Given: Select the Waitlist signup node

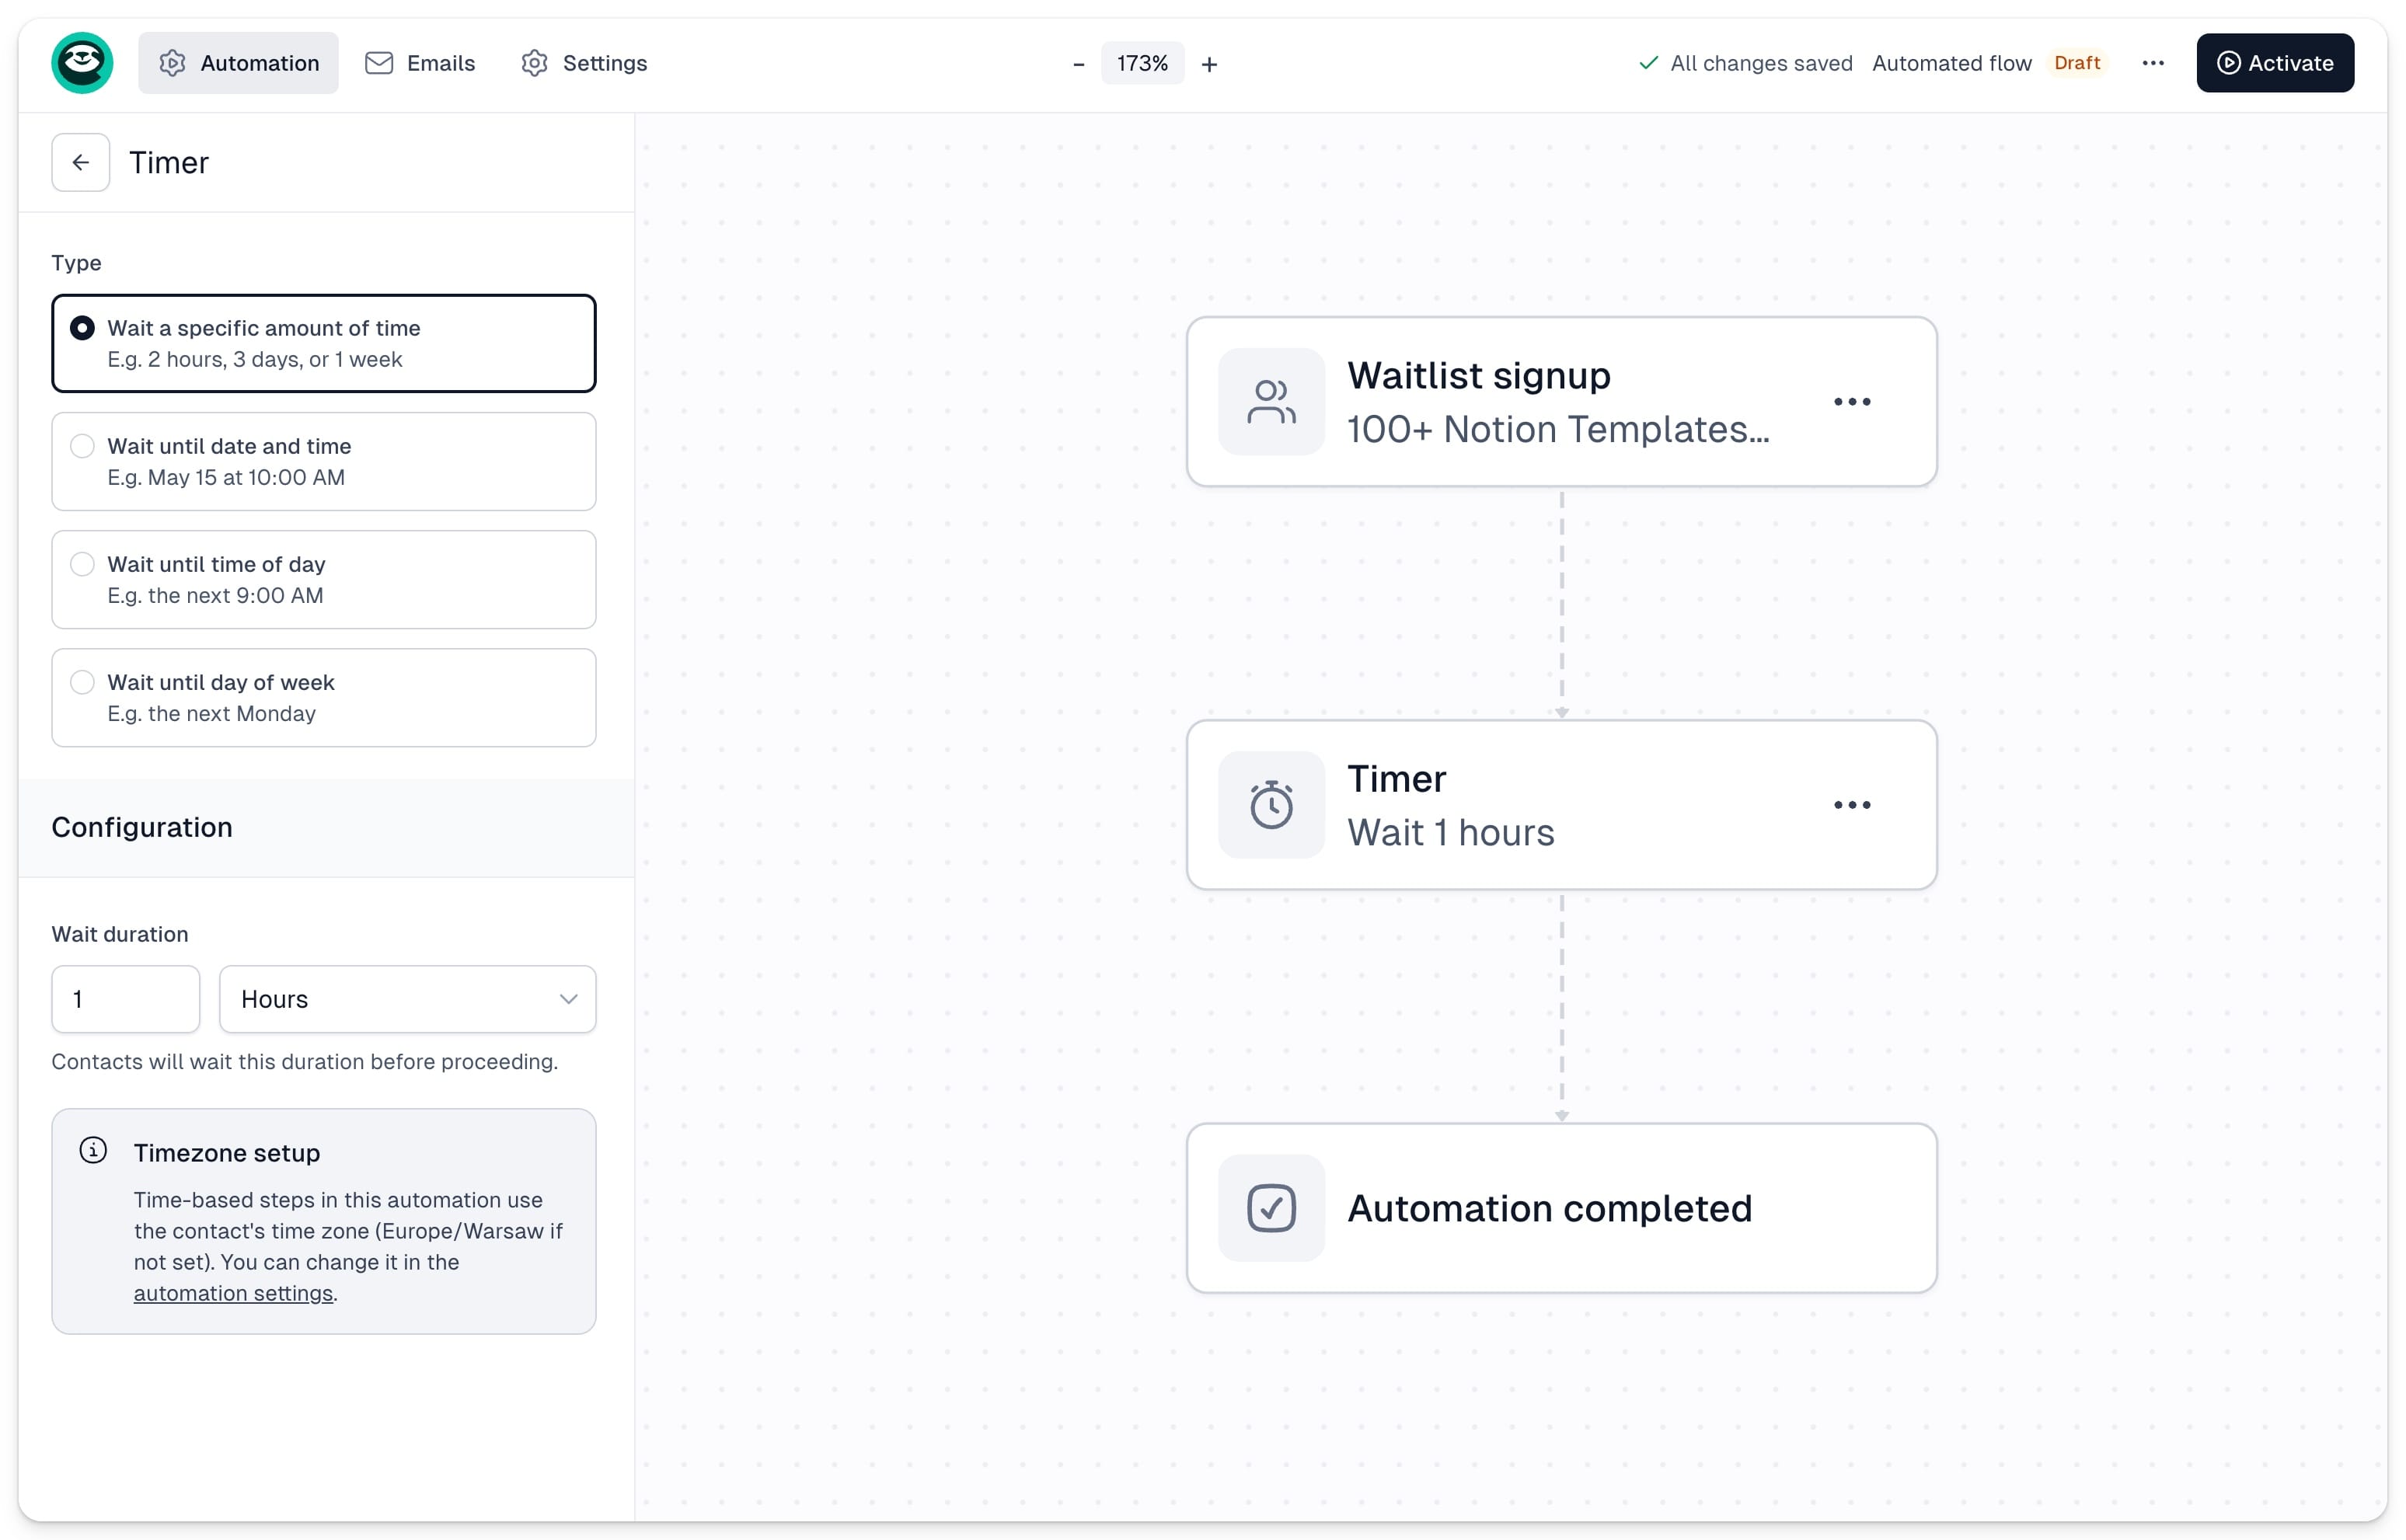Looking at the screenshot, I should click(1561, 402).
